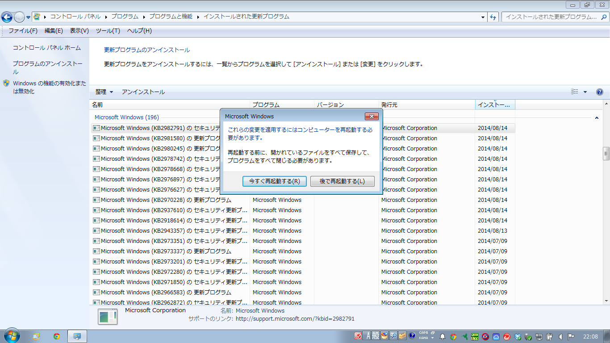This screenshot has height=343, width=610.
Task: Click the Dropbox tray icon
Action: point(518,337)
